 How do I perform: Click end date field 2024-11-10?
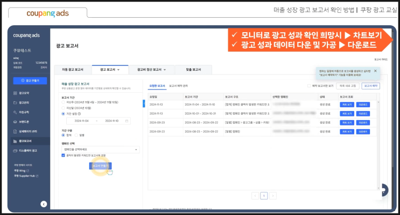[x=112, y=121]
